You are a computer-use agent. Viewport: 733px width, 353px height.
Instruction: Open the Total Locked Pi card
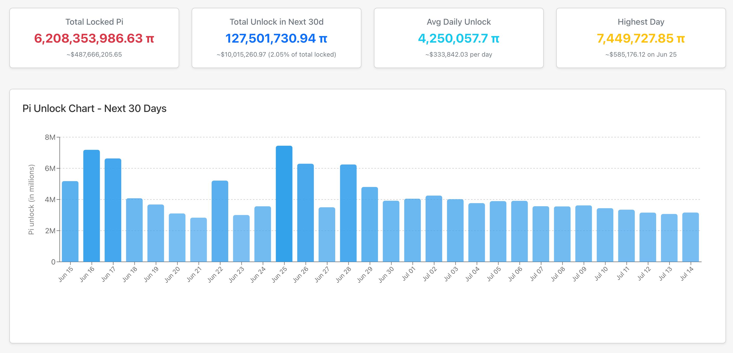[94, 38]
